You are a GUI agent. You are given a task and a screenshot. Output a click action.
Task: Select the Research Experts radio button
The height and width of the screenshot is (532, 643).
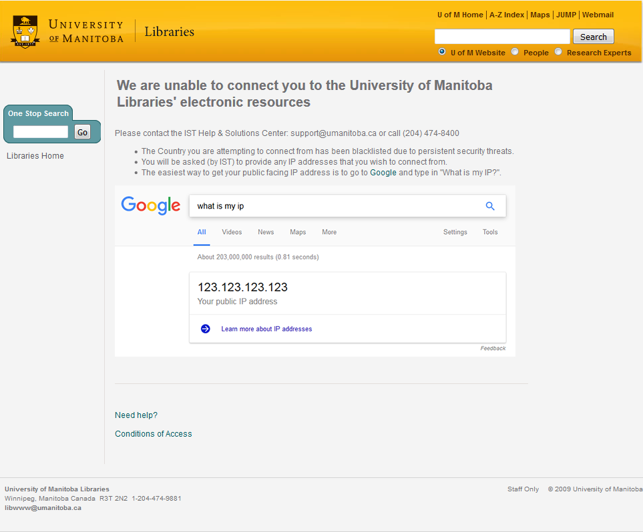click(x=558, y=52)
